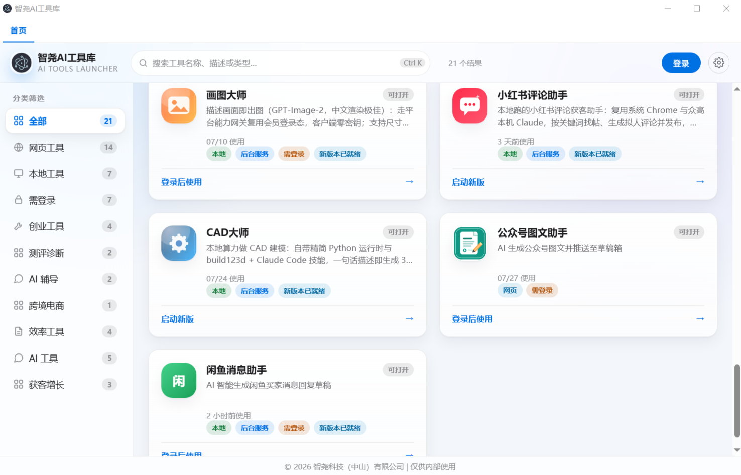Viewport: 741px width, 475px height.
Task: Click the app icon in title bar
Action: (7, 8)
